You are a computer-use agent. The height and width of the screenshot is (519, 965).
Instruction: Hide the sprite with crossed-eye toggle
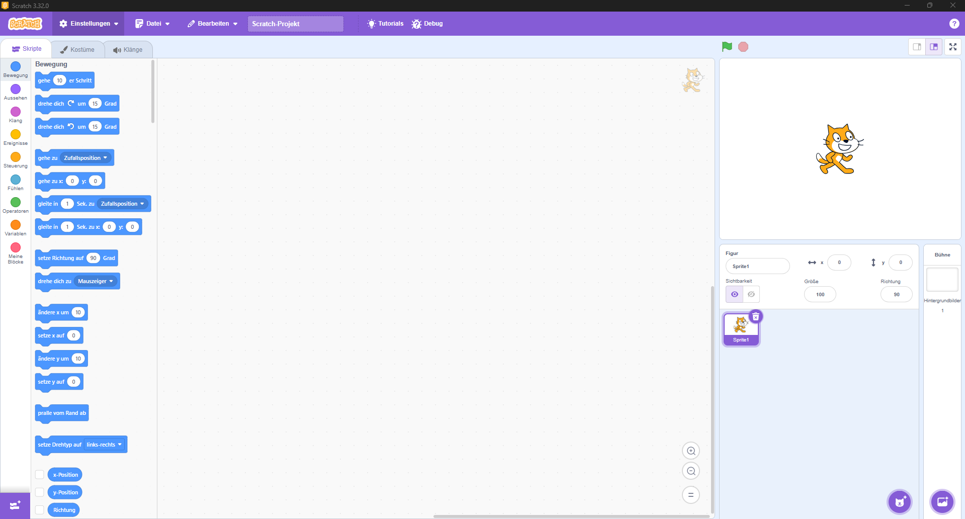pos(751,294)
